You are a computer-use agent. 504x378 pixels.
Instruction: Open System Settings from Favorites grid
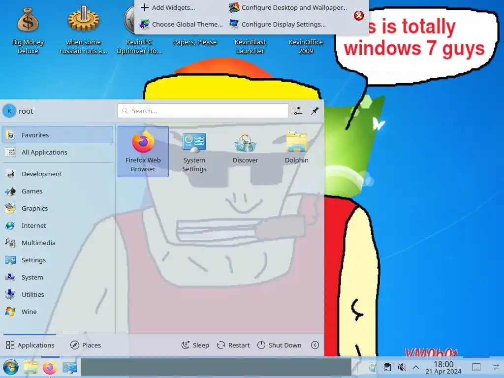coord(194,152)
